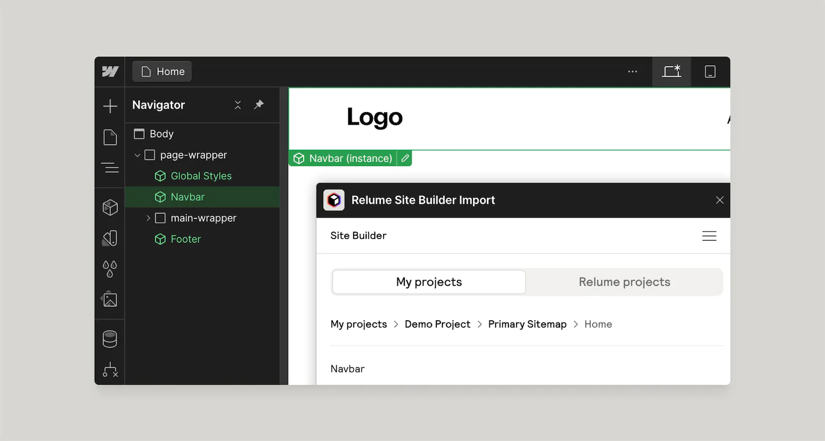Image resolution: width=825 pixels, height=441 pixels.
Task: Open the Variables droplets panel
Action: click(x=110, y=269)
